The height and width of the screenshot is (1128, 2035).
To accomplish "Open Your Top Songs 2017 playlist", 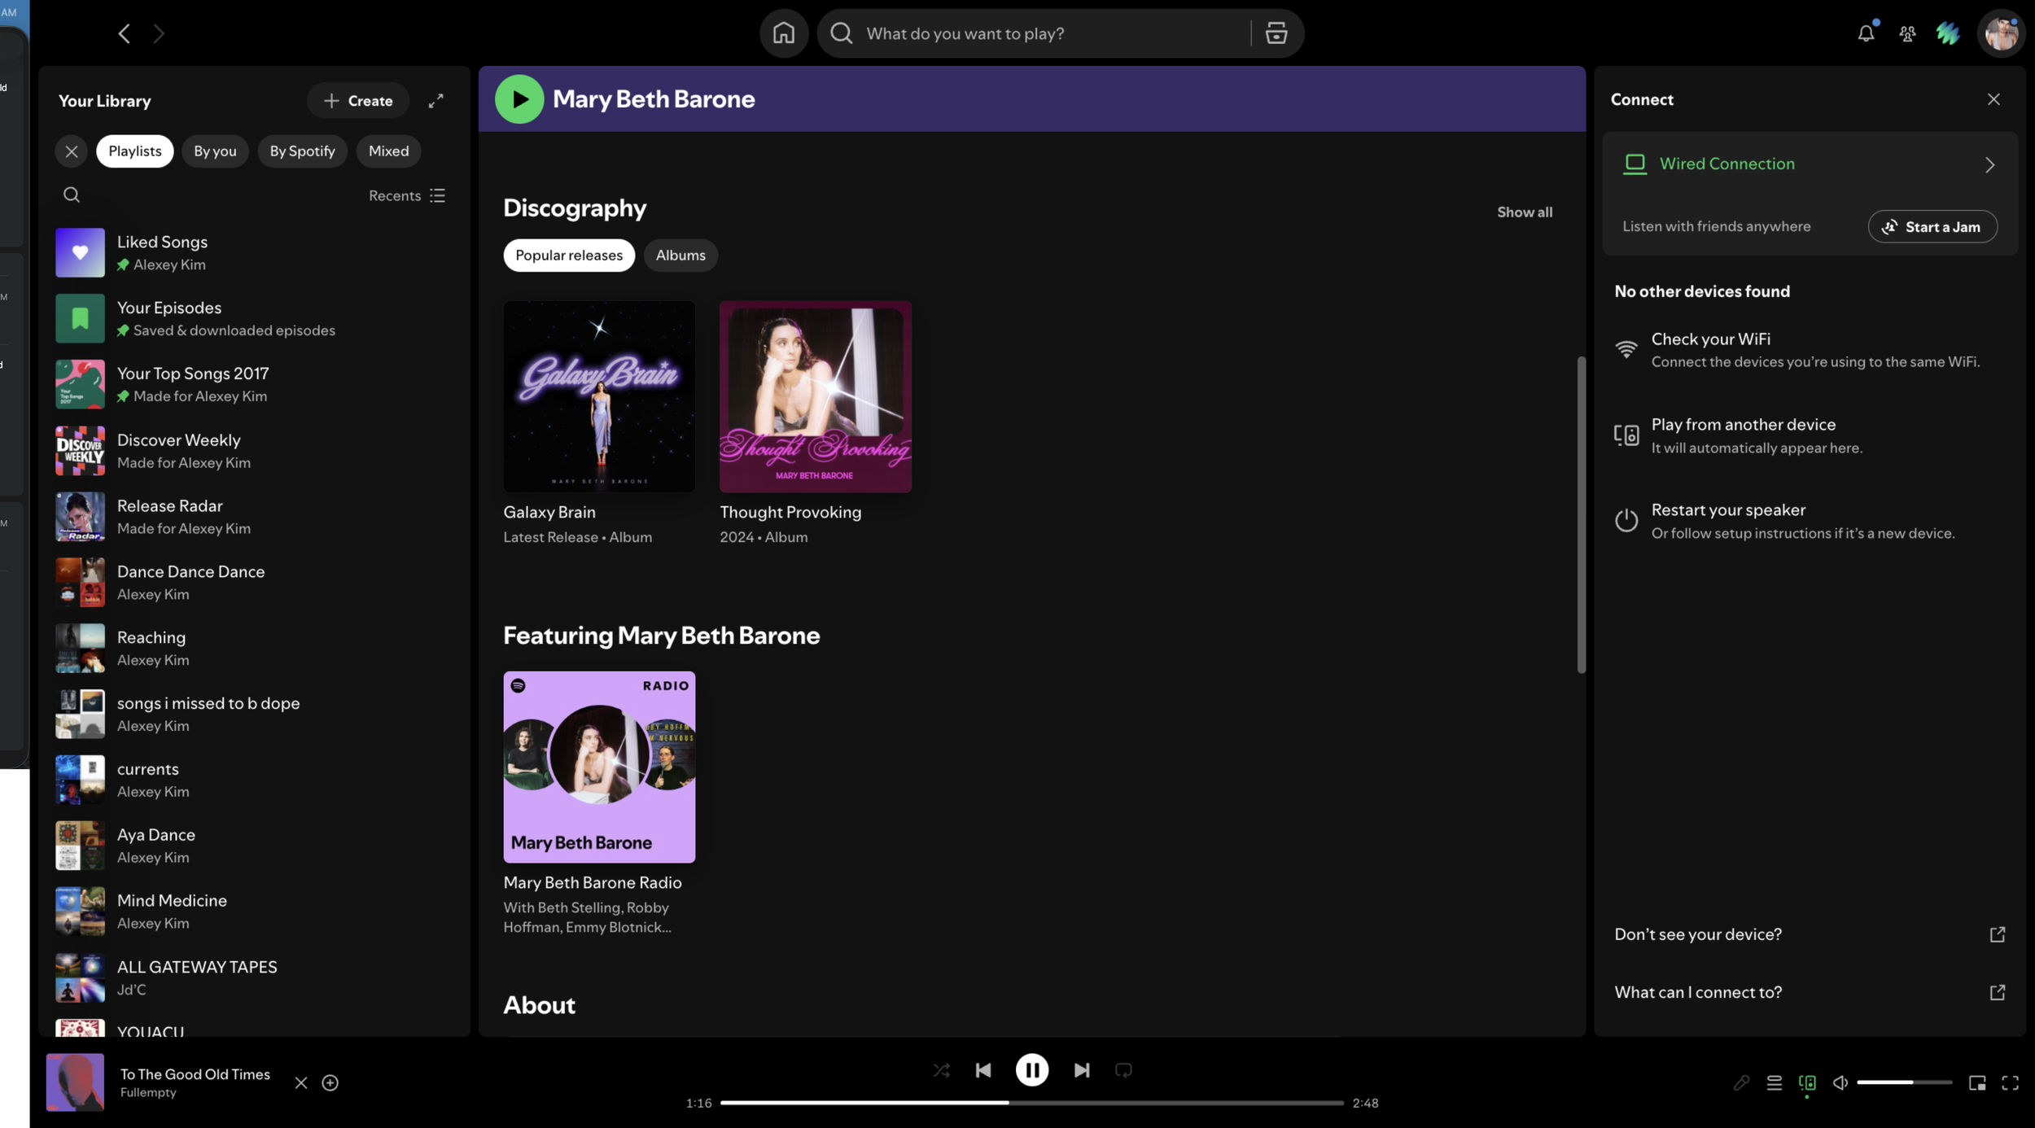I will [254, 385].
